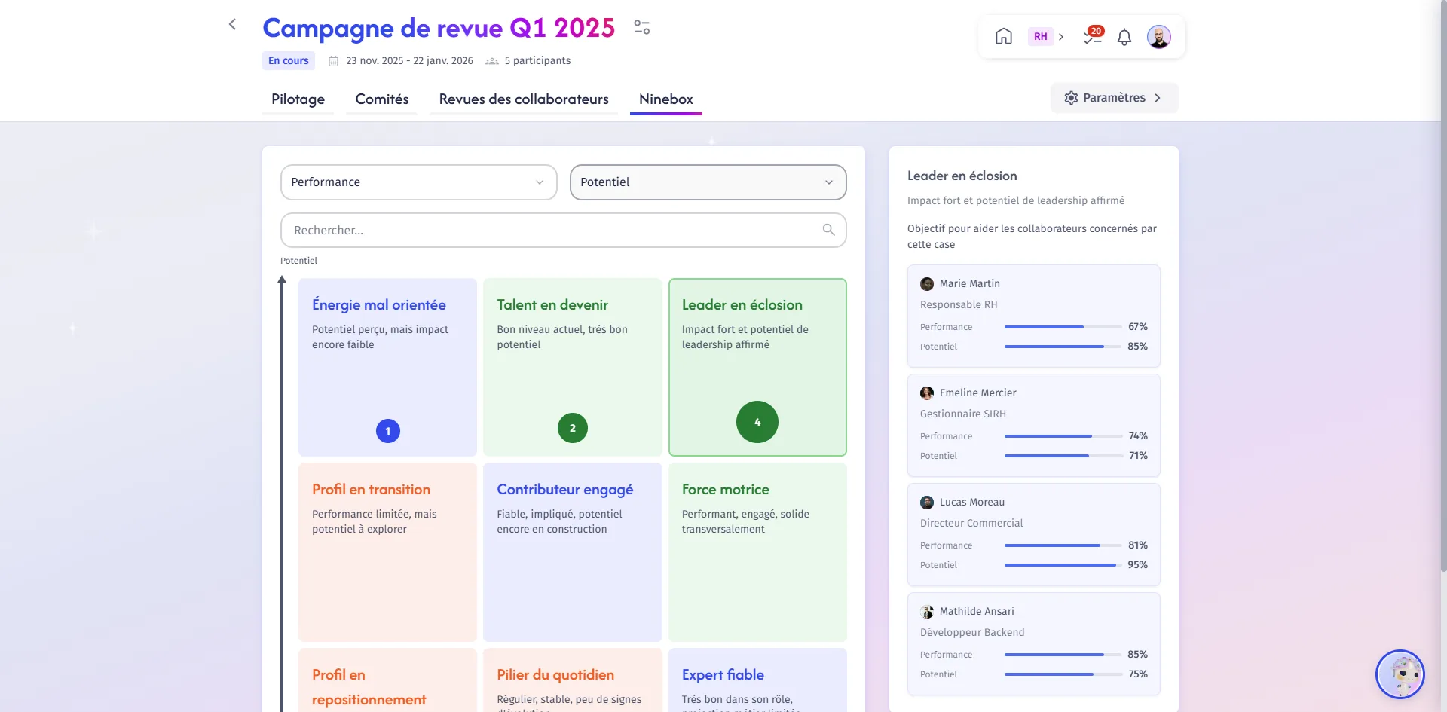Open the chatbot assistant bubble
The image size is (1447, 712).
pos(1400,674)
